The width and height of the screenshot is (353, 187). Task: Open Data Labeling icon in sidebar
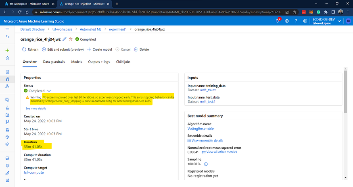coord(7,180)
